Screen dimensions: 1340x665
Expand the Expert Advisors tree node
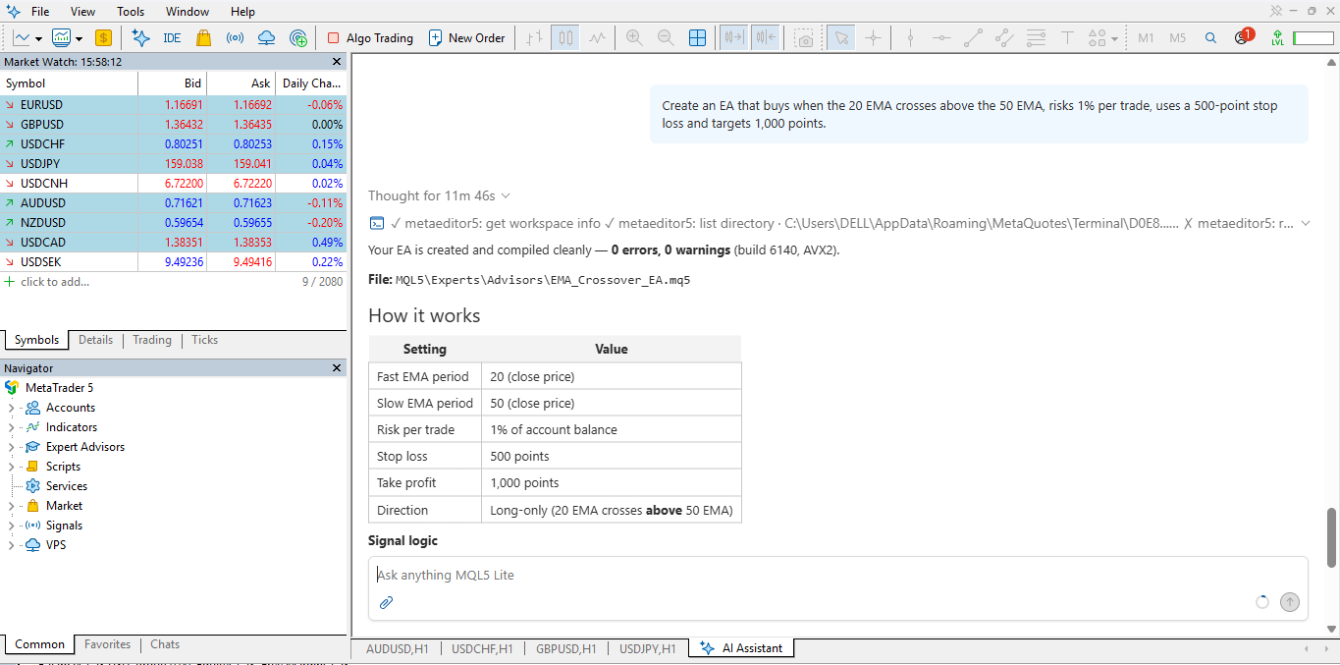pyautogui.click(x=11, y=447)
